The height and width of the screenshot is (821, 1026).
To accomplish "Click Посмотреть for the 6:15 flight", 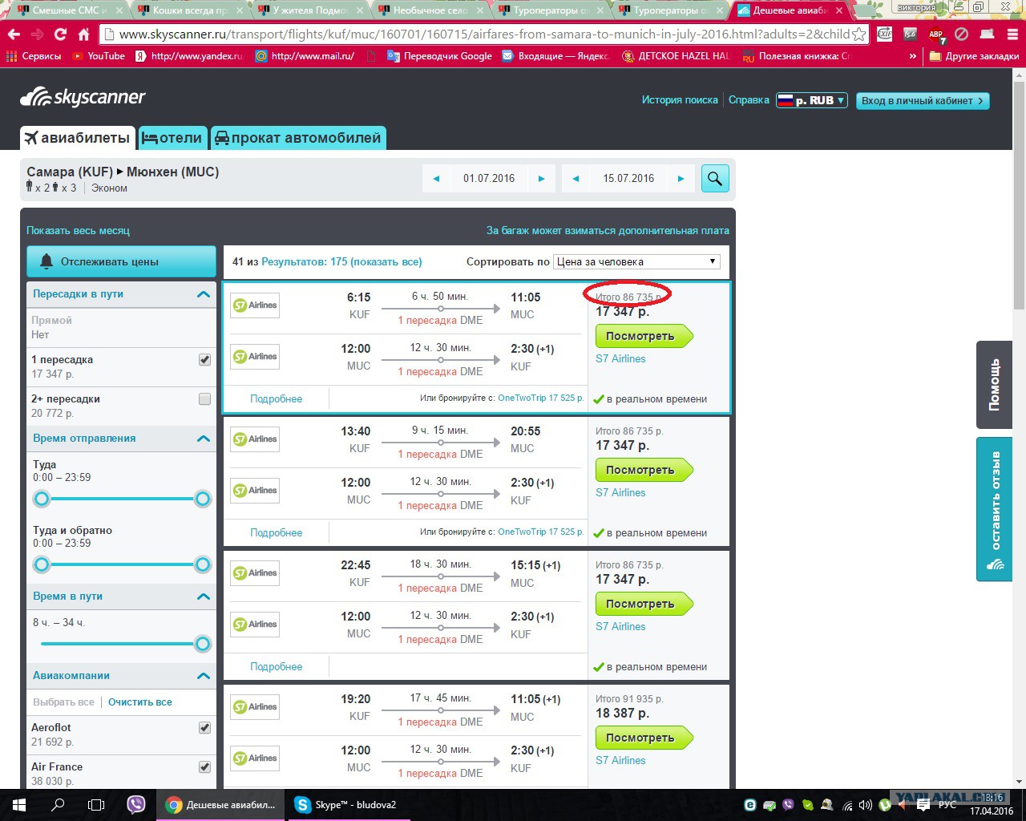I will (643, 337).
